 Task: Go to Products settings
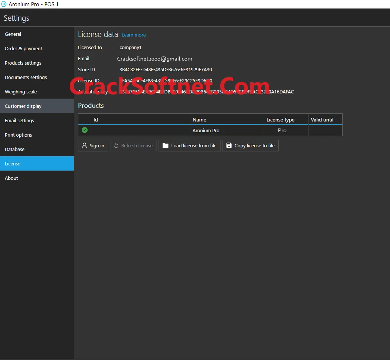coord(37,63)
